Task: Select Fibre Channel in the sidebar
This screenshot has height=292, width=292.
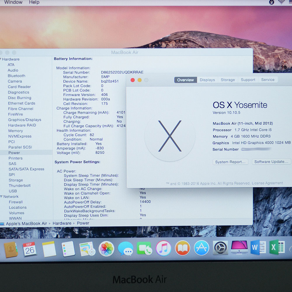Action: (x=21, y=109)
